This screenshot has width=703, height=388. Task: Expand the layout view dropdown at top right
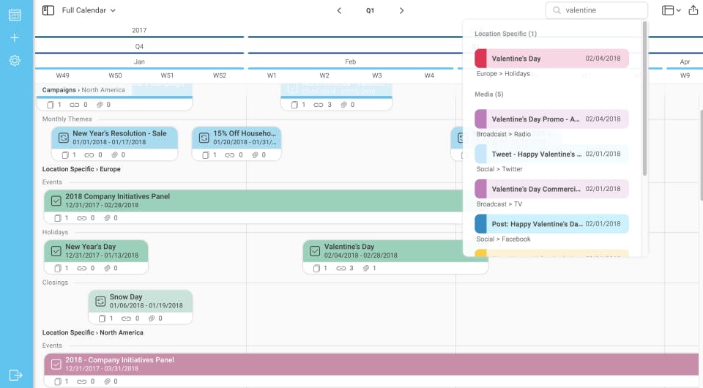pos(672,10)
